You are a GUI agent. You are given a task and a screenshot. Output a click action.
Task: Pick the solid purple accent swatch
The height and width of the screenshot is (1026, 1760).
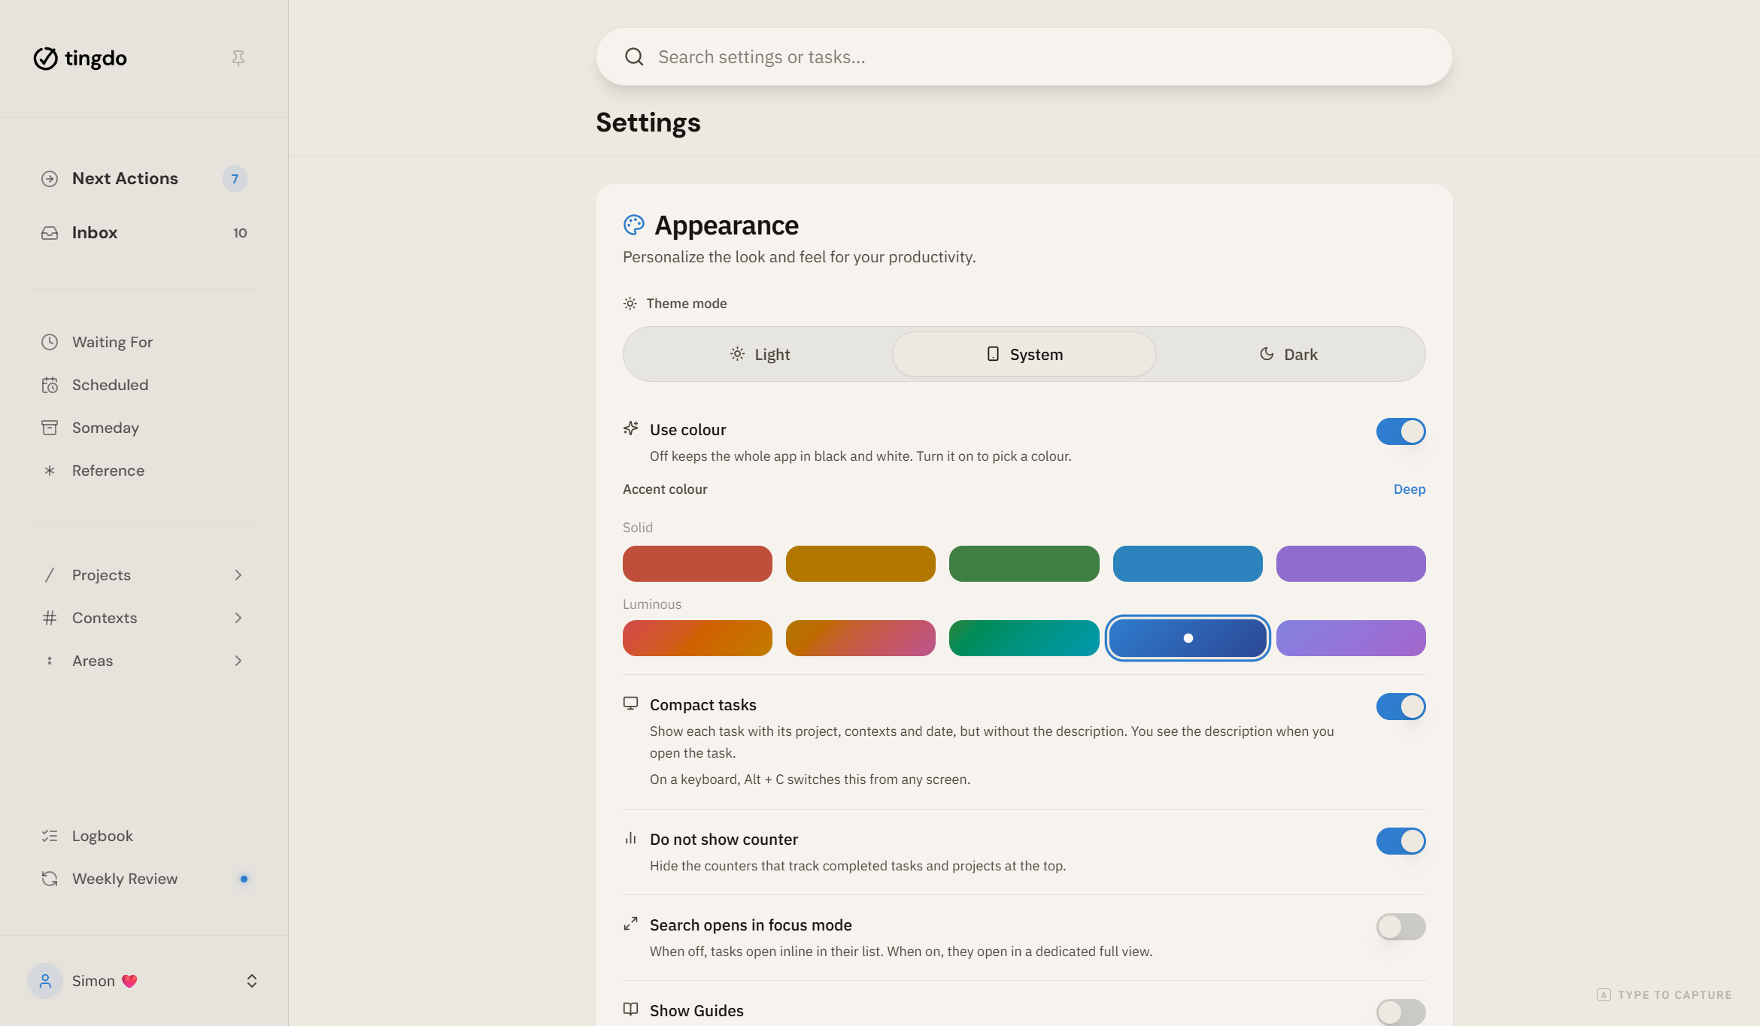tap(1351, 564)
